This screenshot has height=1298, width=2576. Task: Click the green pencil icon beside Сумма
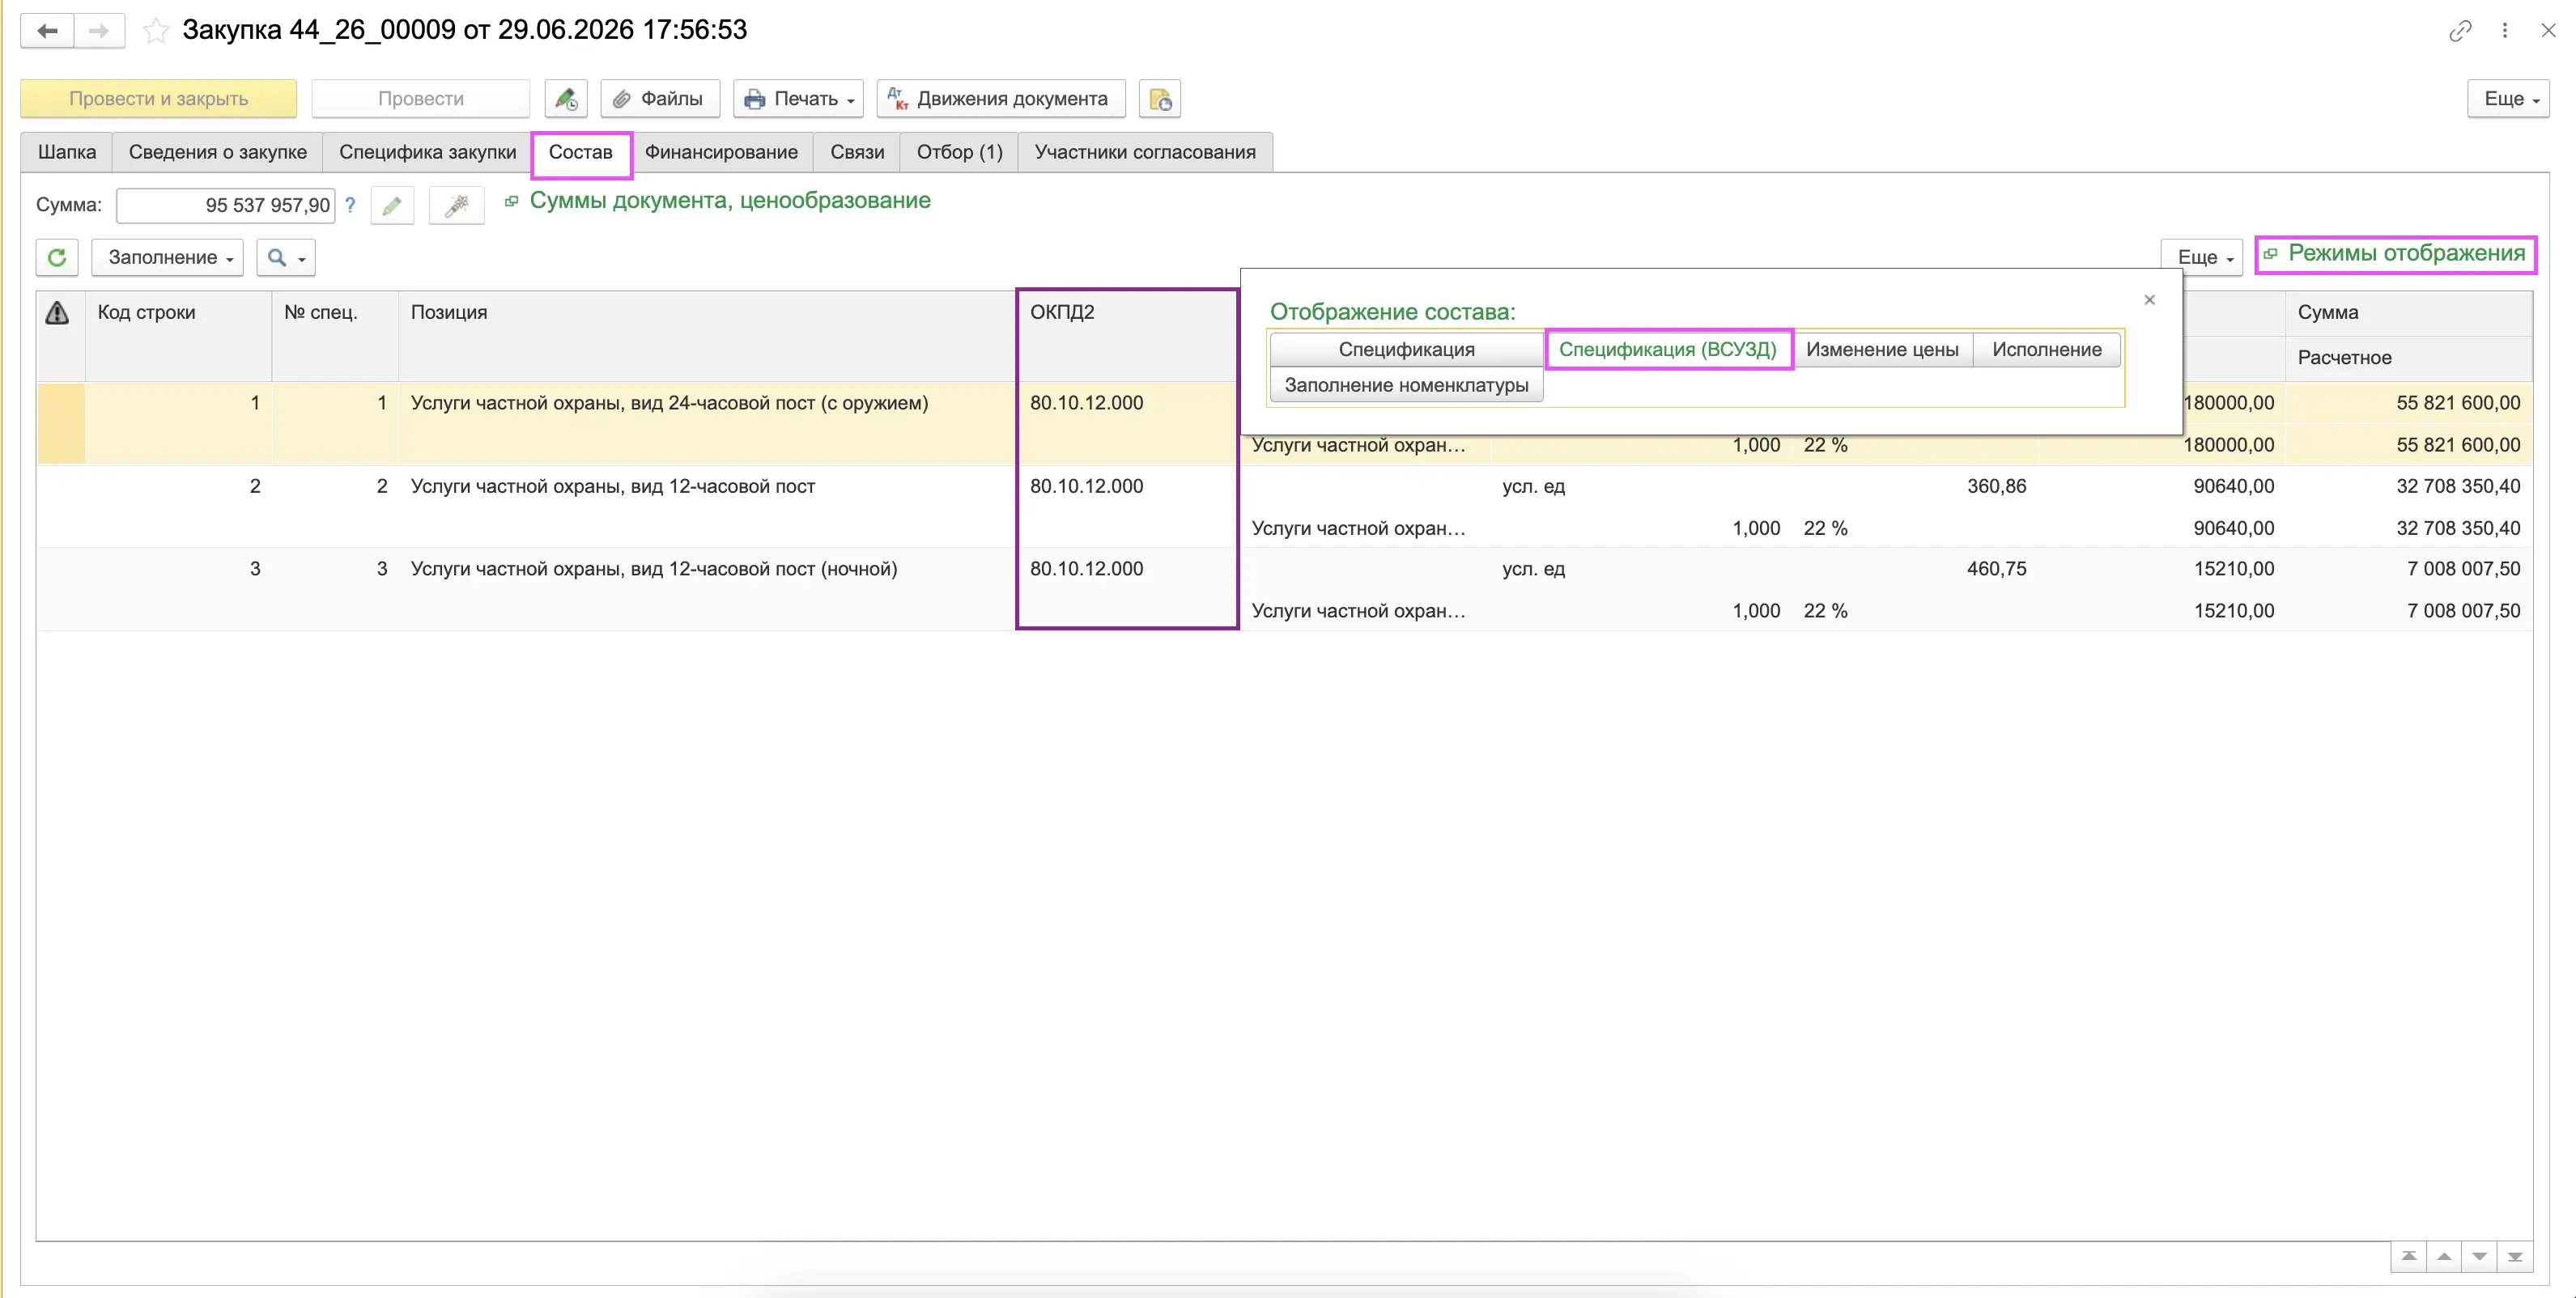(x=392, y=206)
